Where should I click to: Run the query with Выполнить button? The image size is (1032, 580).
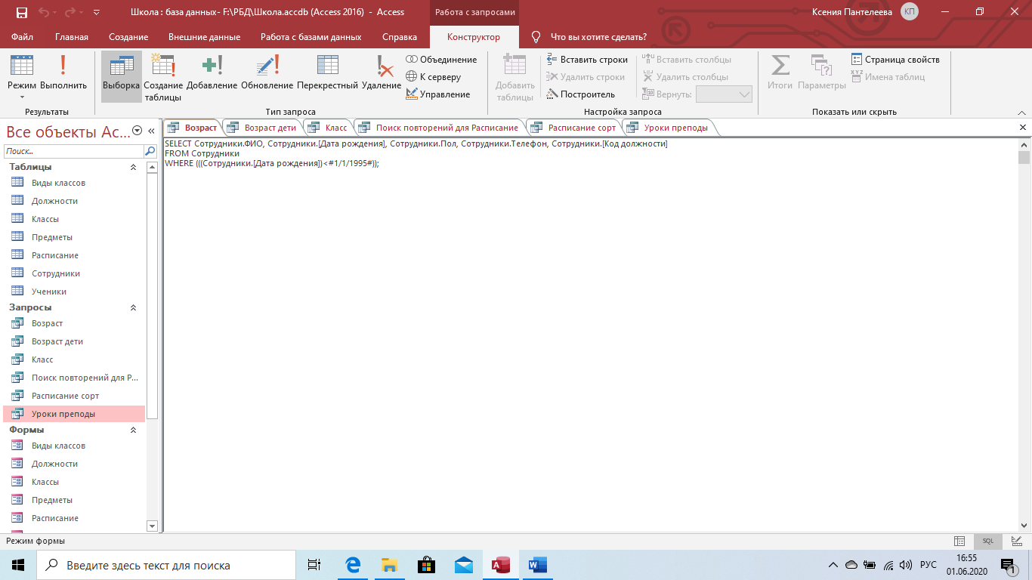tap(63, 74)
